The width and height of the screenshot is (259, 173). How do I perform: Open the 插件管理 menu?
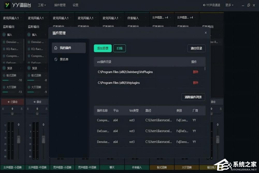60,5
